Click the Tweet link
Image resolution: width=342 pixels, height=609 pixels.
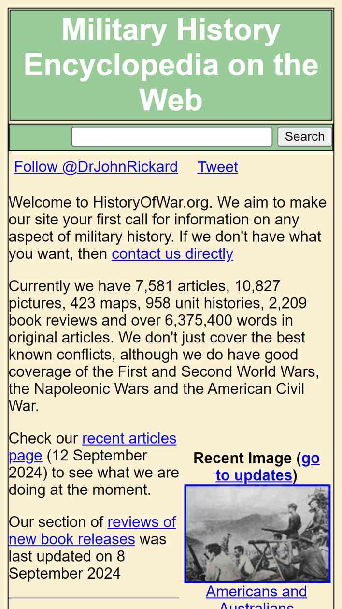coord(217,167)
